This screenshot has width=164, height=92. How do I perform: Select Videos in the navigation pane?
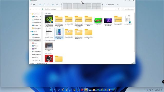[35, 49]
